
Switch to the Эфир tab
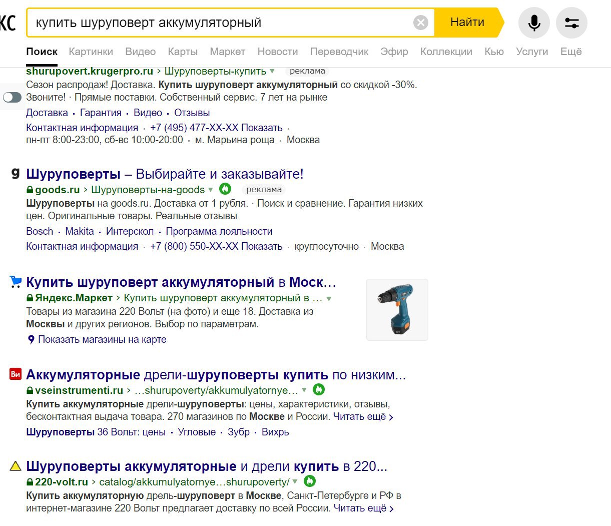pyautogui.click(x=394, y=52)
